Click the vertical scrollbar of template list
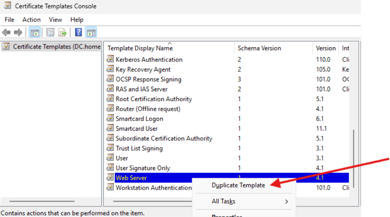 click(354, 158)
